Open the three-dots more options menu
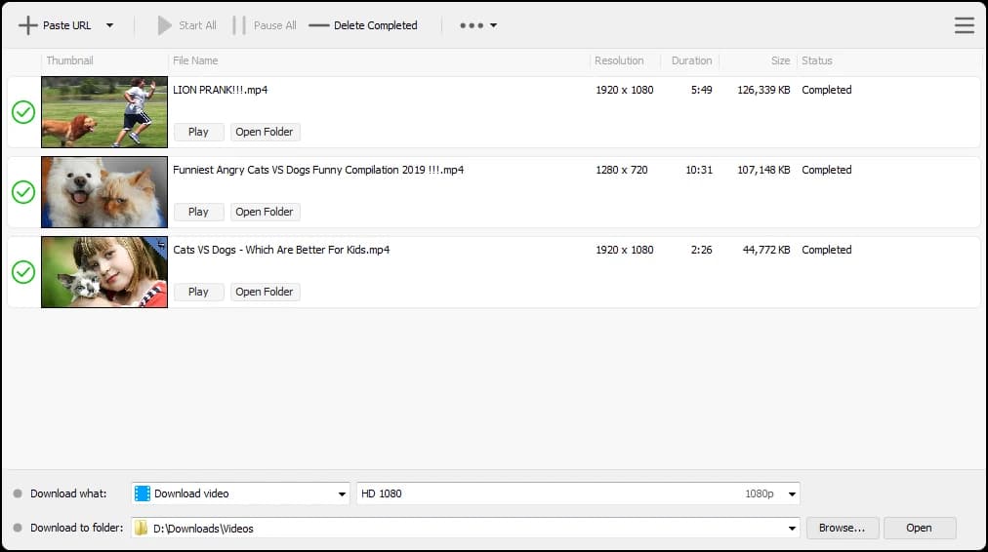Image resolution: width=988 pixels, height=552 pixels. click(477, 25)
